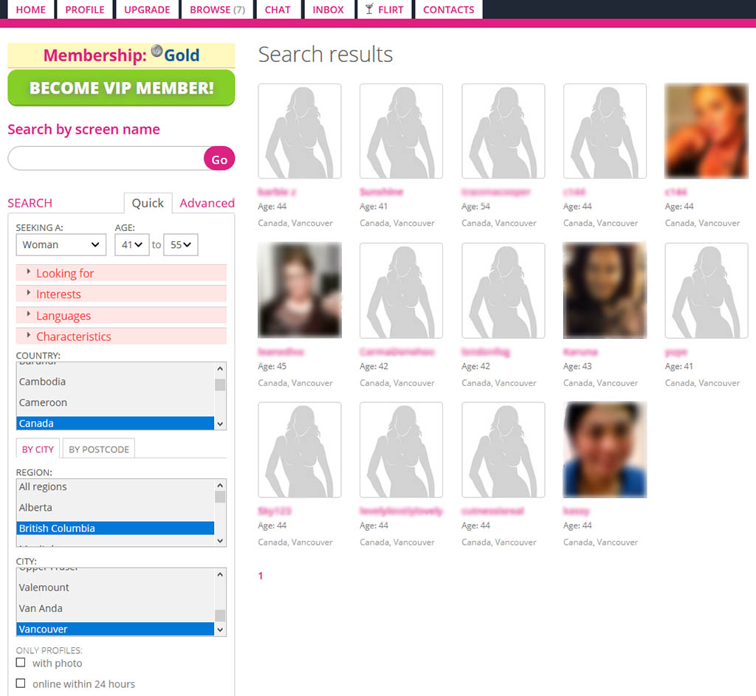Image resolution: width=756 pixels, height=696 pixels.
Task: Click the scroll-up arrow in the Region list
Action: pyautogui.click(x=220, y=486)
